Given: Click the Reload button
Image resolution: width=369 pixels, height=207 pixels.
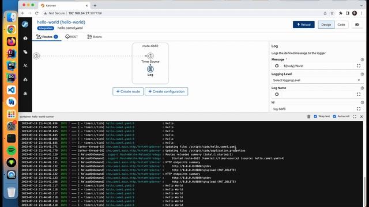Looking at the screenshot, I should [304, 25].
